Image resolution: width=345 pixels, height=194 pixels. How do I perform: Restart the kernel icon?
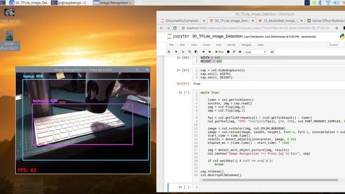point(234,52)
